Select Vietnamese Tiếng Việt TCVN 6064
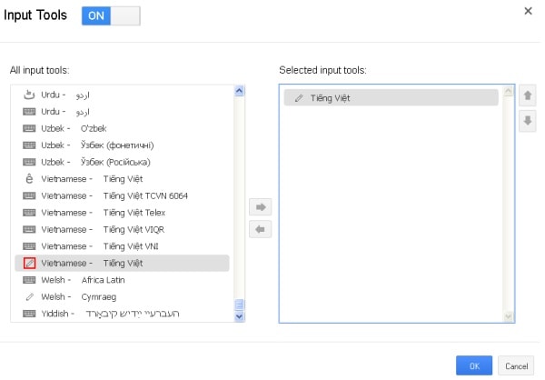 [x=145, y=196]
